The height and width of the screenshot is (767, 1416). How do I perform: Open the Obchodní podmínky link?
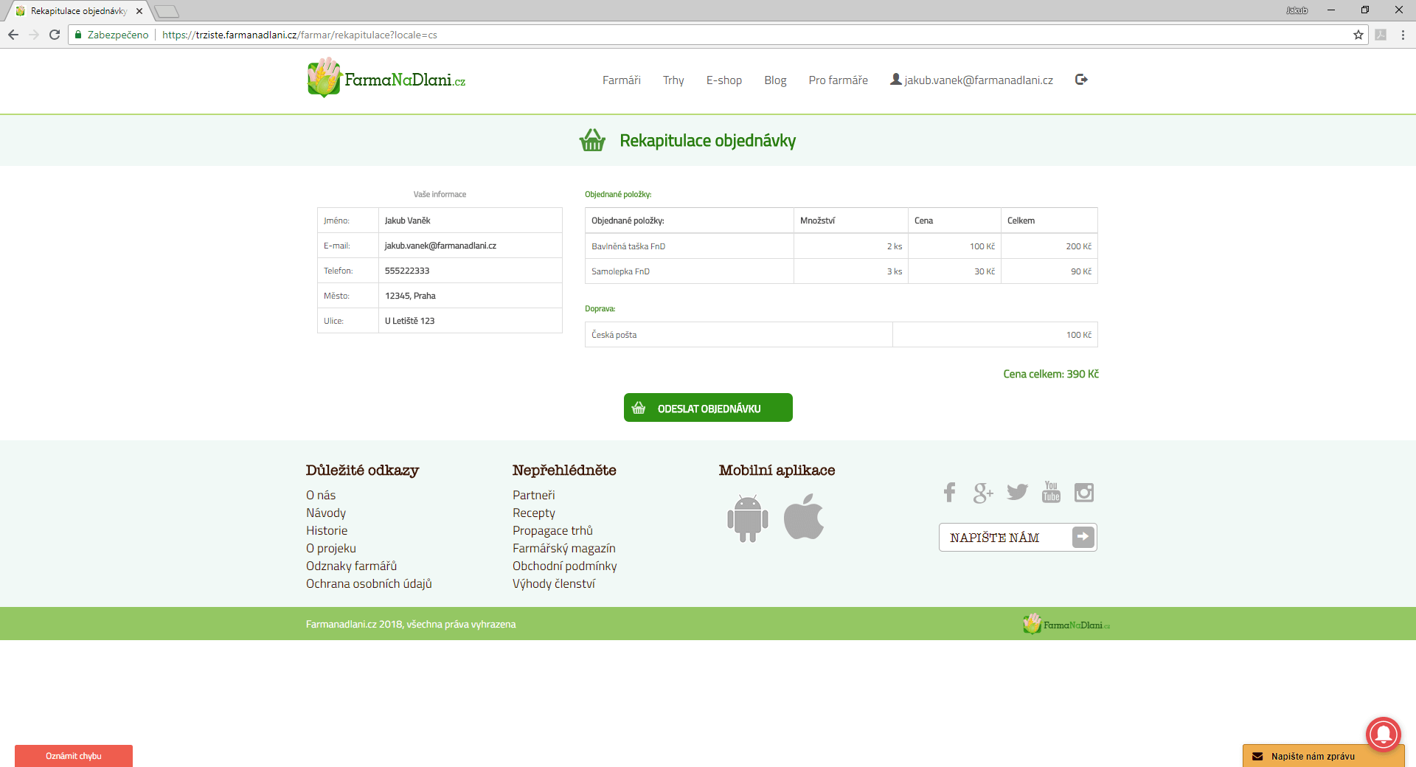click(564, 566)
